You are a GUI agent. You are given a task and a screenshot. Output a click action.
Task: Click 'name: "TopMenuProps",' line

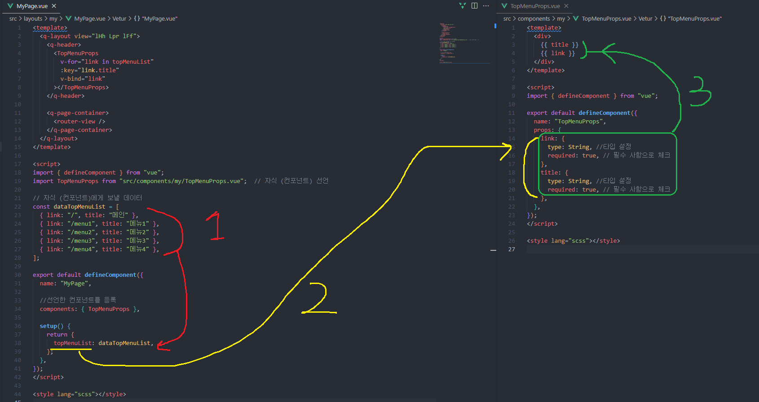click(570, 121)
